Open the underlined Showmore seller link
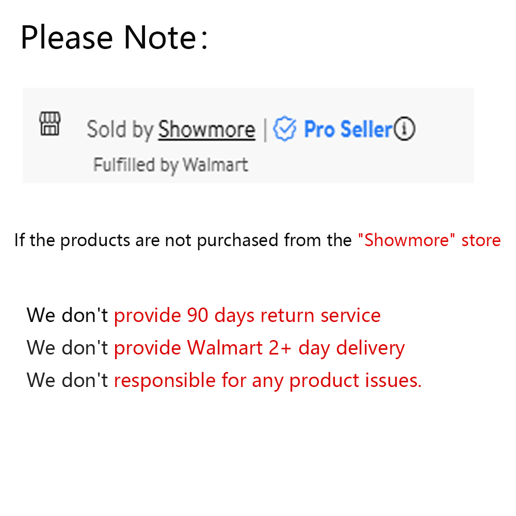Screen dimensions: 516x516 click(x=206, y=130)
